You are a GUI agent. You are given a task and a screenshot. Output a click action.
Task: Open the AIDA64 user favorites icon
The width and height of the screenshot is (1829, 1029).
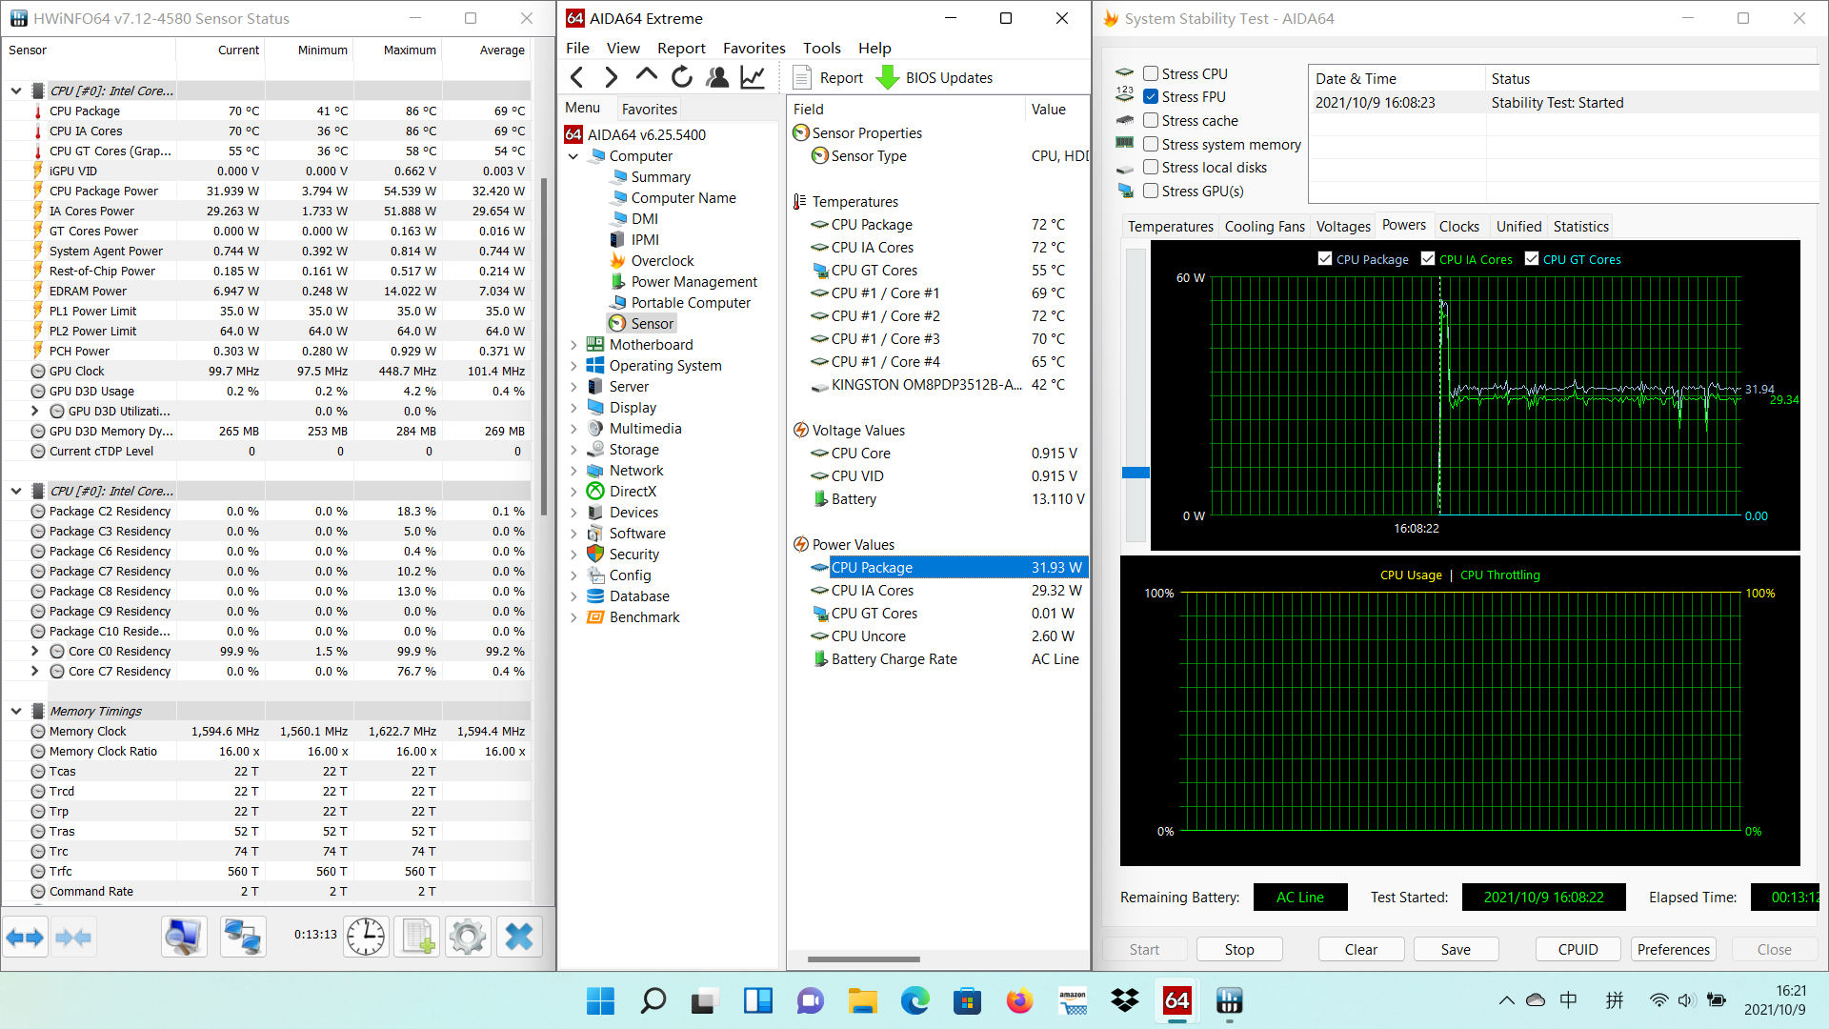[x=717, y=77]
